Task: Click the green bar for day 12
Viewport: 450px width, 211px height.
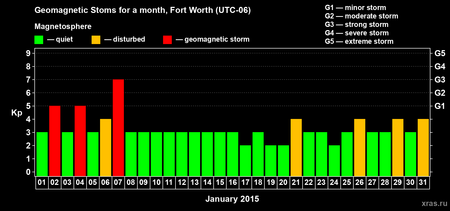Action: pos(182,154)
